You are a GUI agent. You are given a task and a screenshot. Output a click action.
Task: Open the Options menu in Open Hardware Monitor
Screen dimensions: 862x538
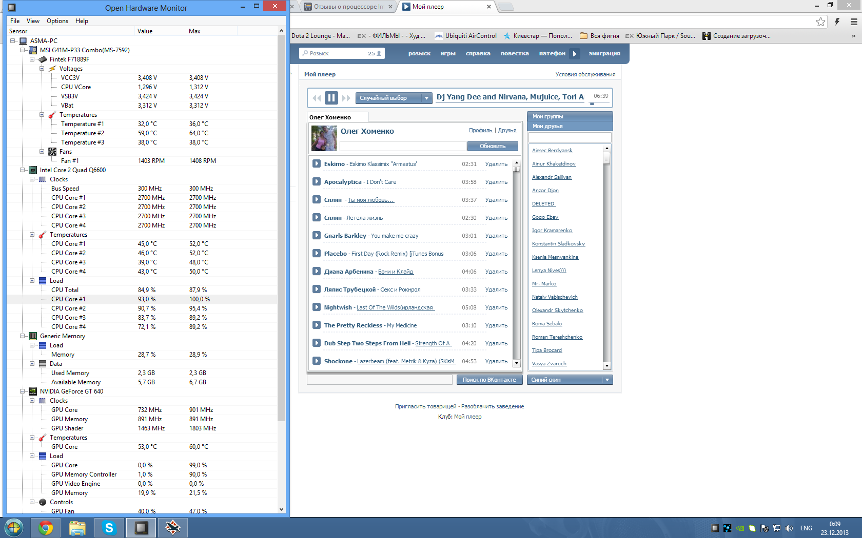[57, 21]
